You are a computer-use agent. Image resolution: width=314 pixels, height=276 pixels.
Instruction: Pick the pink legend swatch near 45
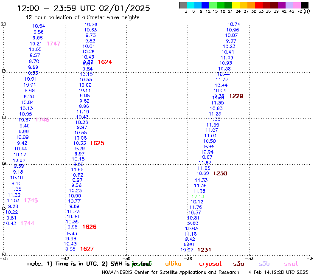[297, 5]
